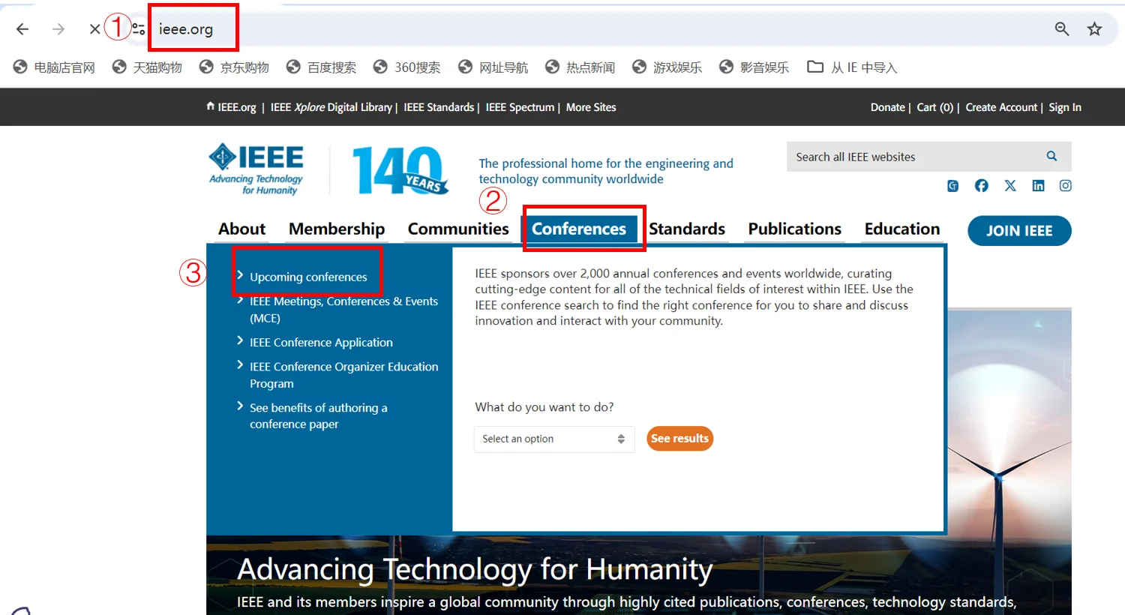
Task: Click the 140 Years anniversary logo
Action: [400, 170]
